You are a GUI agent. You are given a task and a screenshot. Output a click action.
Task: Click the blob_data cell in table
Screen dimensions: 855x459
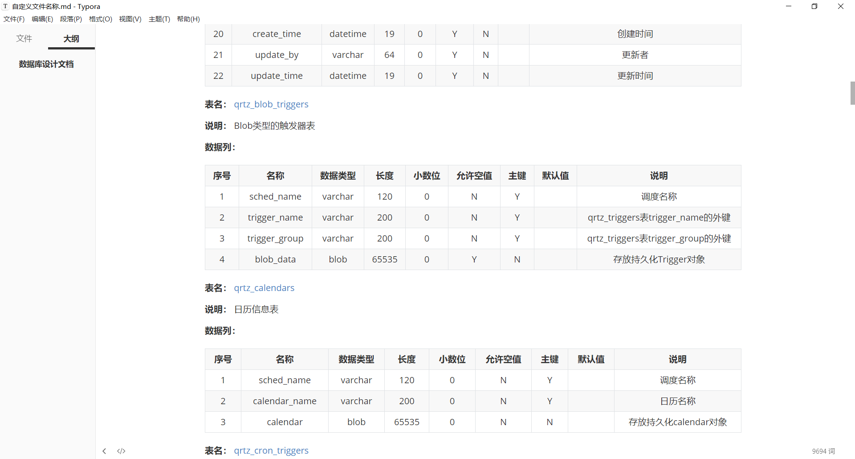[x=275, y=259]
